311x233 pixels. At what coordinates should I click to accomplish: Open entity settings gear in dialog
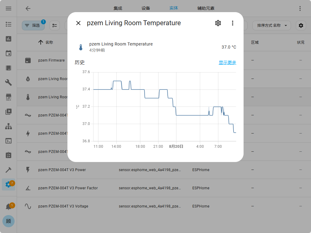coord(218,23)
